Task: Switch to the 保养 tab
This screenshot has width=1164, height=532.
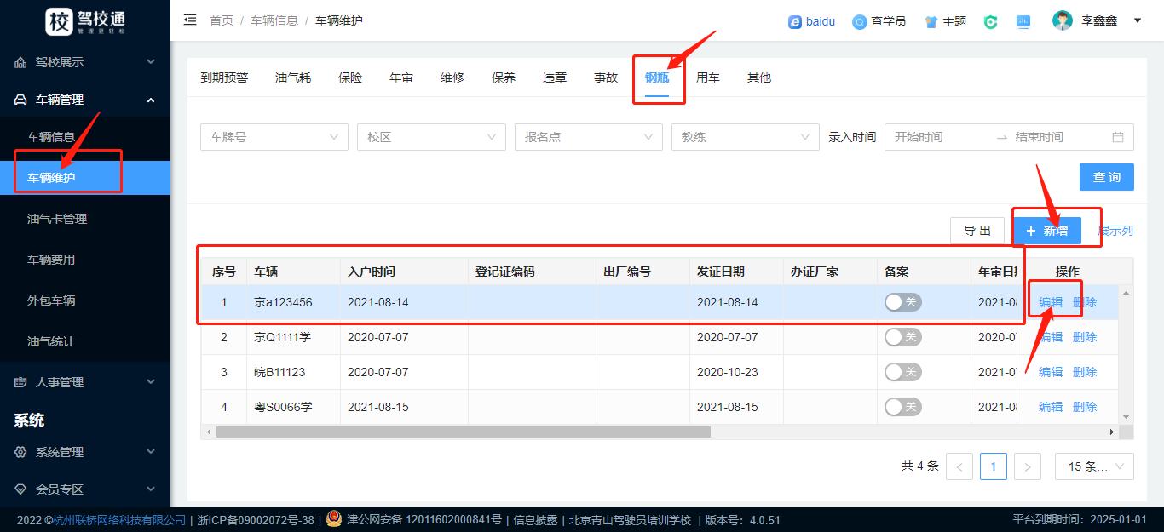Action: point(504,77)
